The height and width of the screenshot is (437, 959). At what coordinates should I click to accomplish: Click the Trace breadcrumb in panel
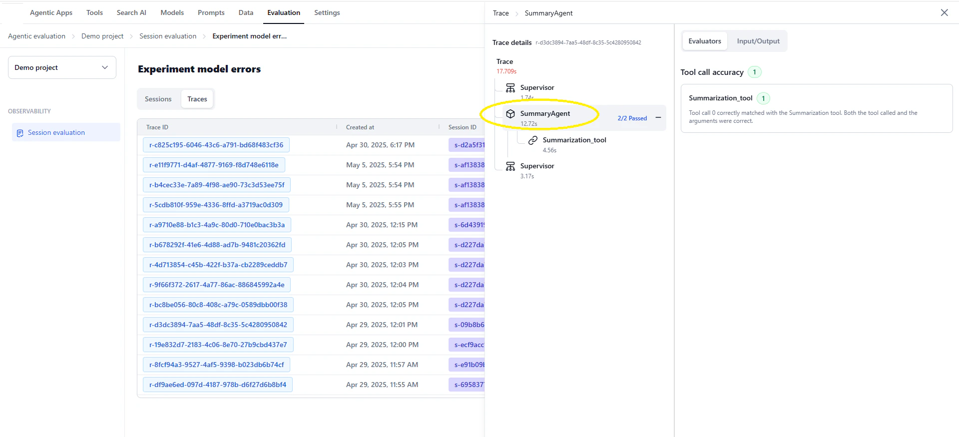coord(500,13)
